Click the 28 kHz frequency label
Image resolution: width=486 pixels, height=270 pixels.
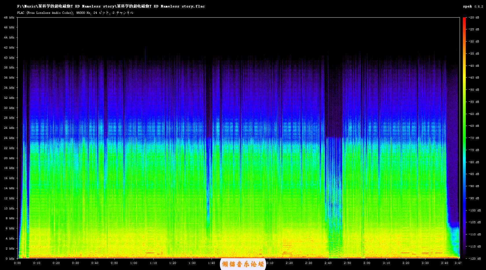click(x=9, y=118)
